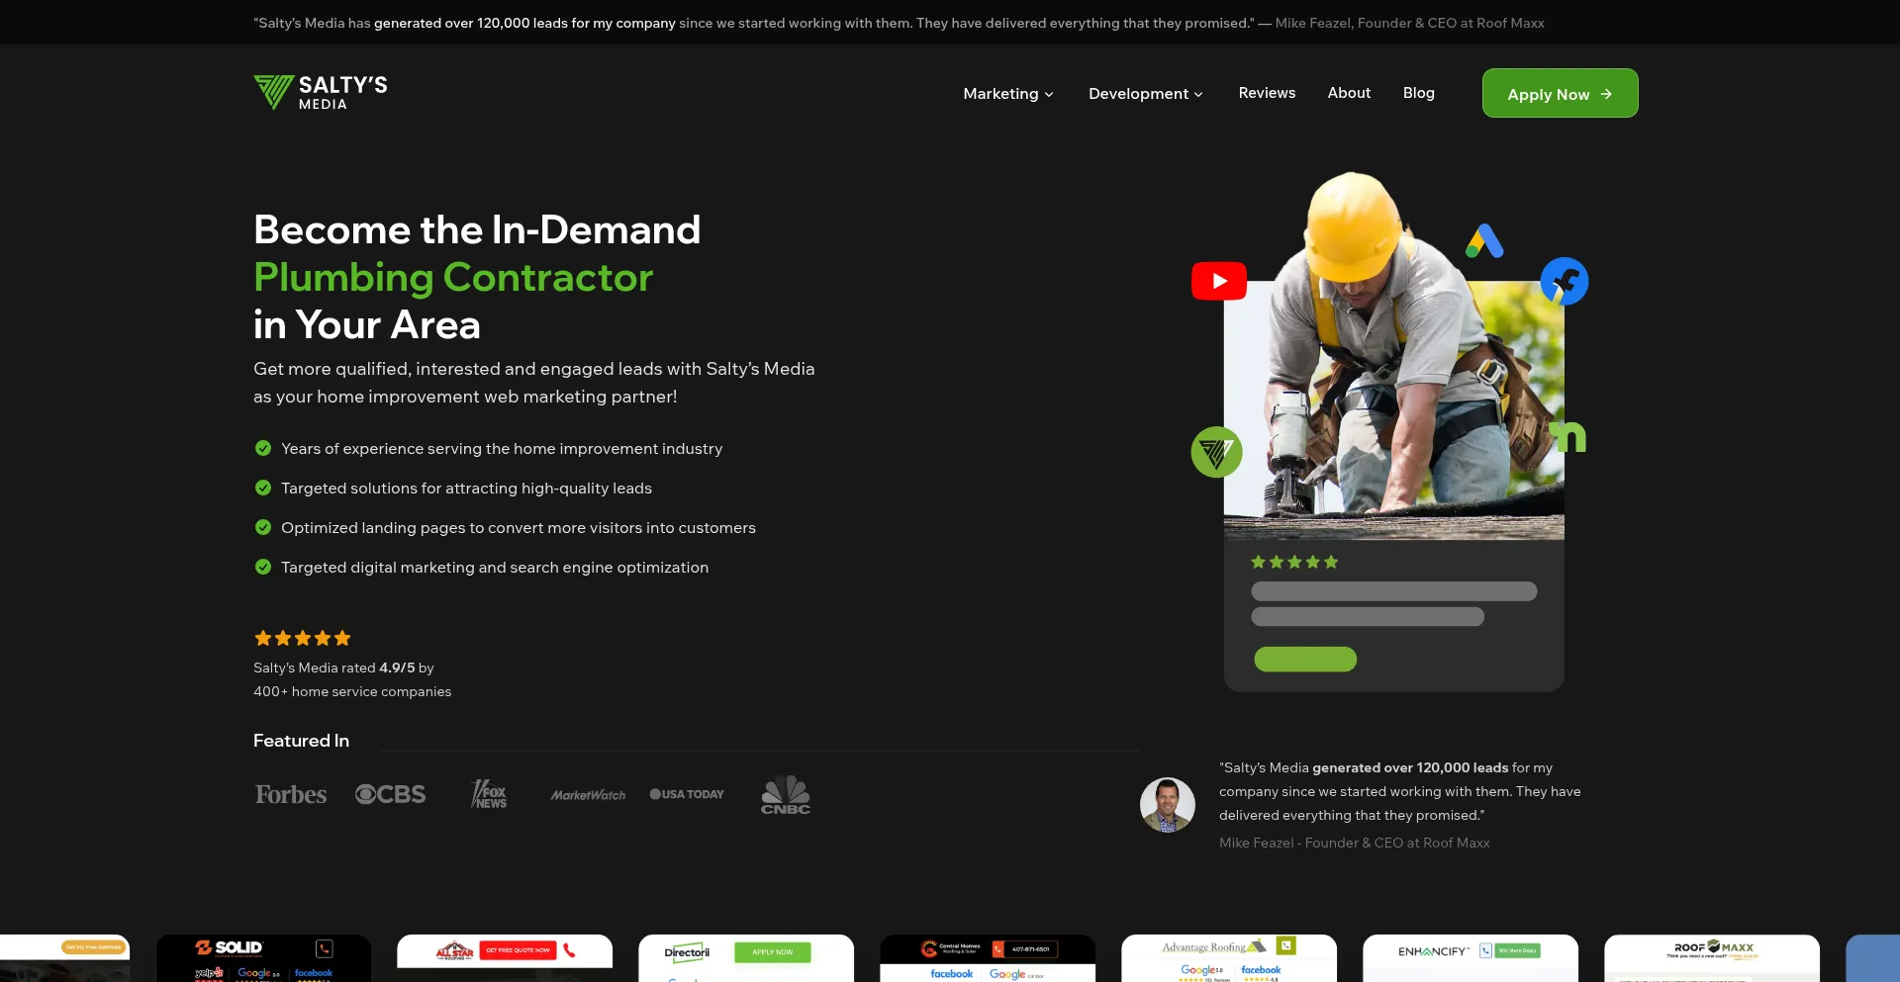Click the round green Salty's badge icon

coord(1216,452)
